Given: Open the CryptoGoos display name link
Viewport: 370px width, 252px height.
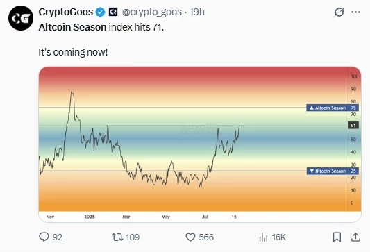Looking at the screenshot, I should point(65,12).
